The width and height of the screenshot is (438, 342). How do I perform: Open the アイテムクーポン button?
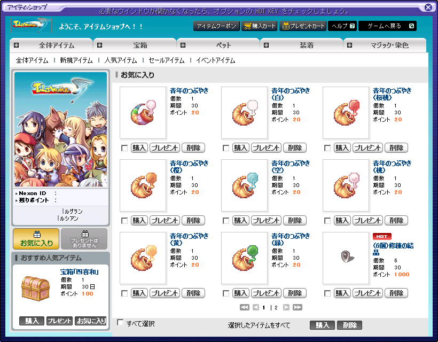(x=216, y=26)
